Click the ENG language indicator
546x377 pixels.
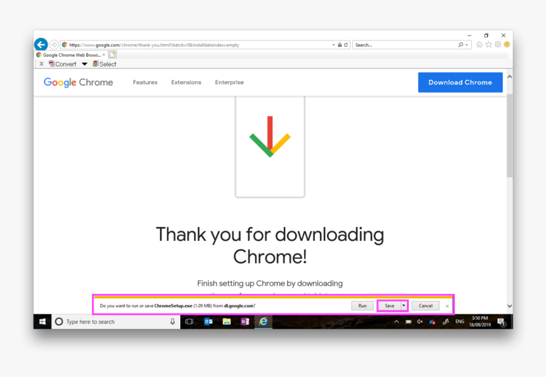click(460, 322)
